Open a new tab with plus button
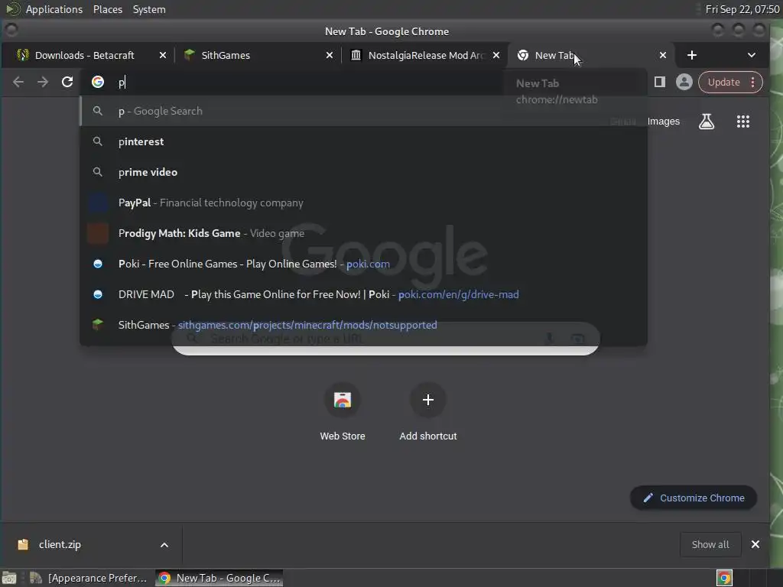Image resolution: width=783 pixels, height=587 pixels. [x=691, y=55]
